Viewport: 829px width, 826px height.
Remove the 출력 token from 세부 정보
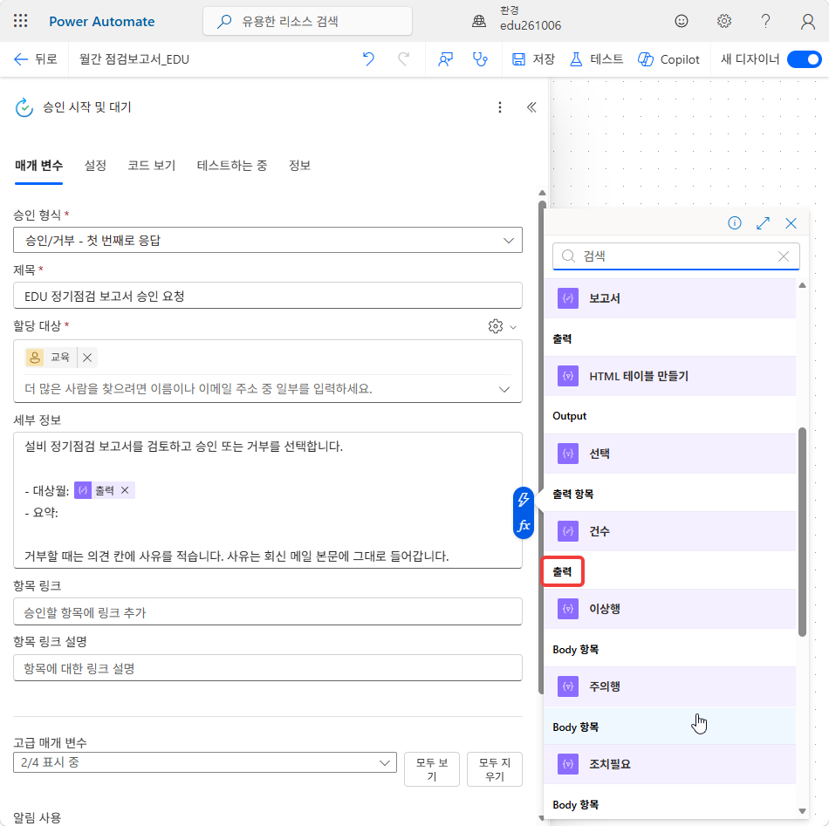click(x=125, y=490)
